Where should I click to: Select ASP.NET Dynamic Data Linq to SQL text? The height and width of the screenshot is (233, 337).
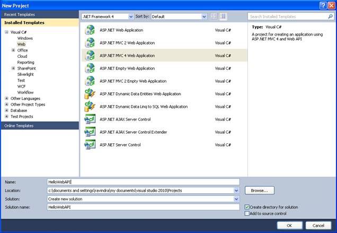[x=144, y=107]
